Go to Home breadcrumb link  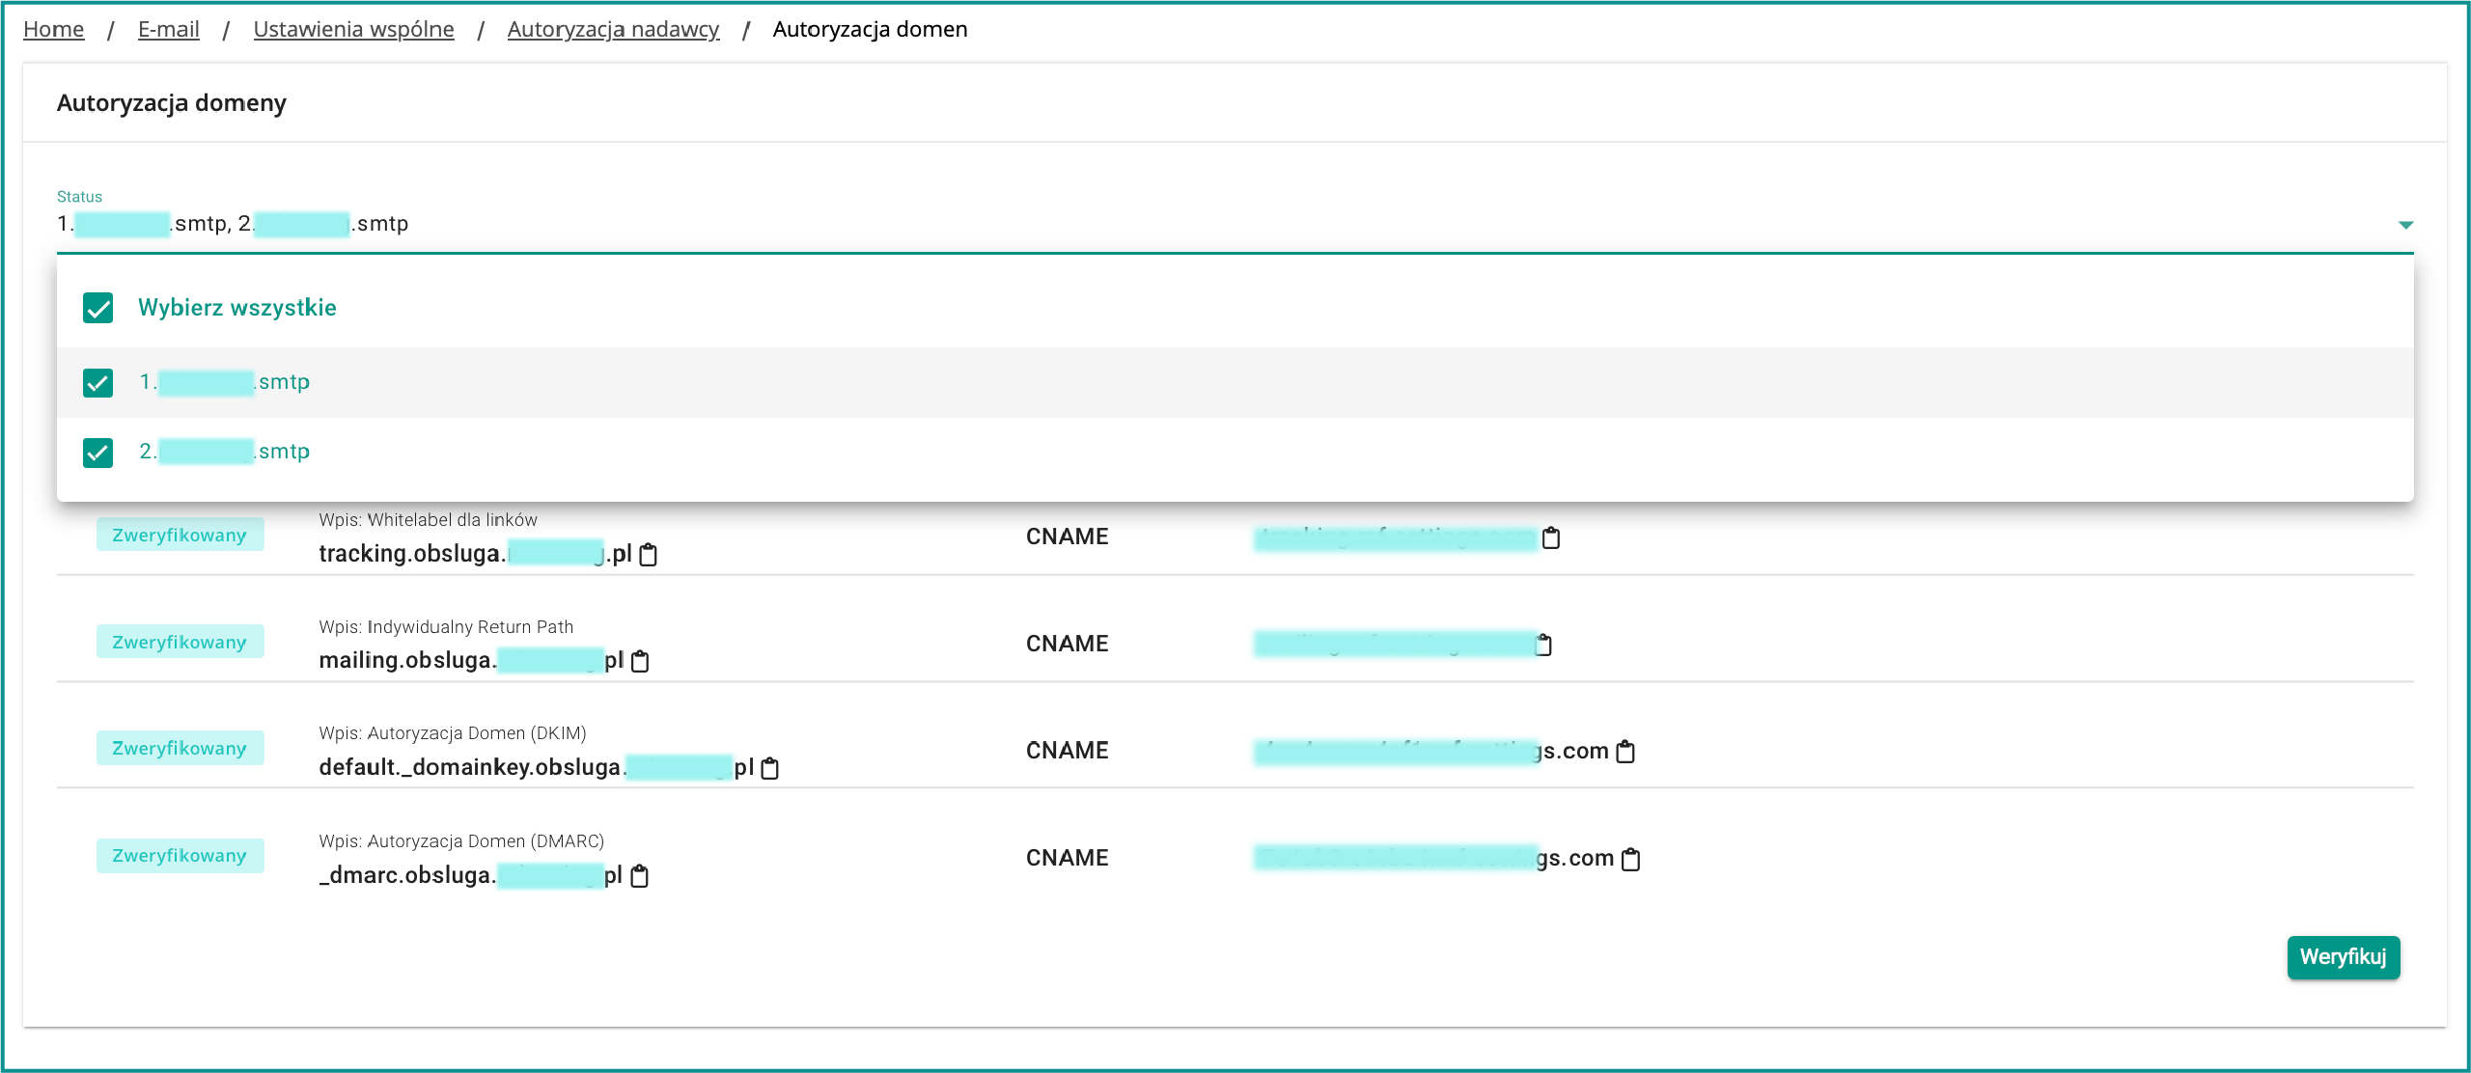[x=53, y=30]
